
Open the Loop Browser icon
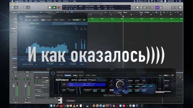177,7
